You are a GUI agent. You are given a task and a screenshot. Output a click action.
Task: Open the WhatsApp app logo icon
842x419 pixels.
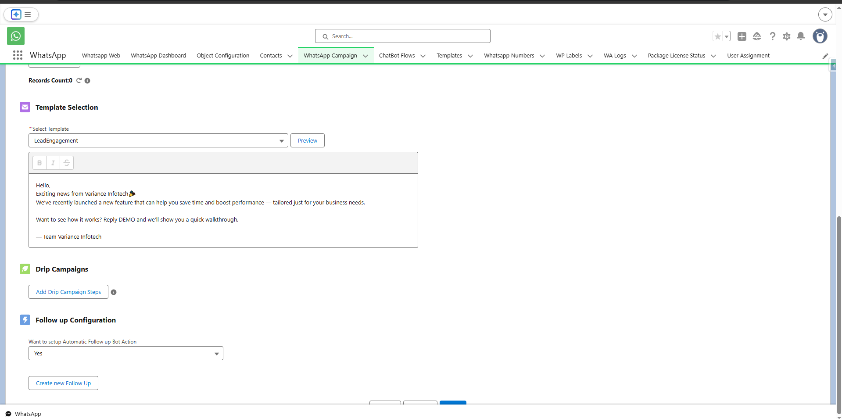tap(15, 36)
